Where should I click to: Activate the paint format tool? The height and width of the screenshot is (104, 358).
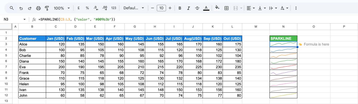click(47, 8)
